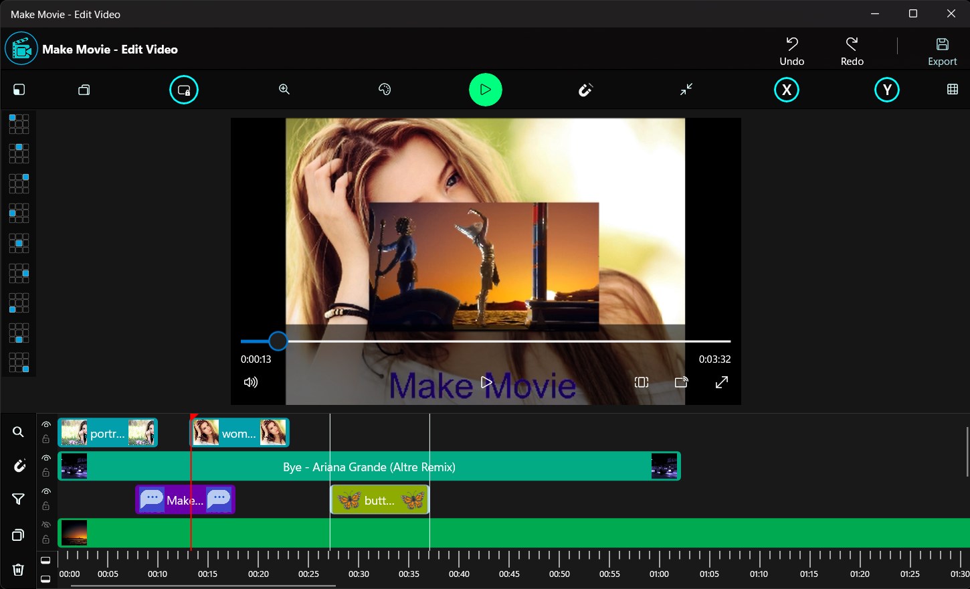970x589 pixels.
Task: Select the highlighted picture-in-picture toolbar icon
Action: click(183, 89)
